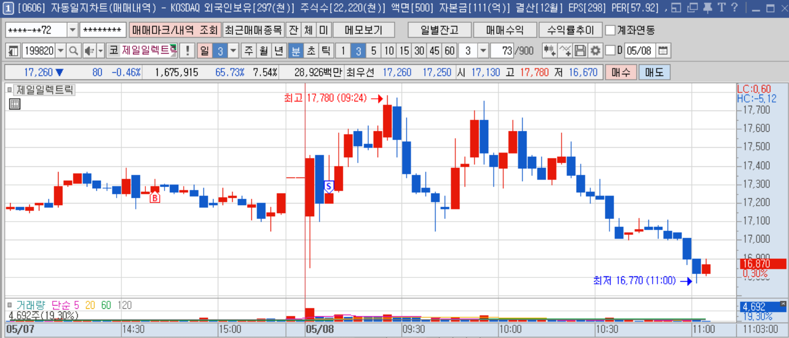
Task: Click the date field showing 05/08
Action: point(639,51)
